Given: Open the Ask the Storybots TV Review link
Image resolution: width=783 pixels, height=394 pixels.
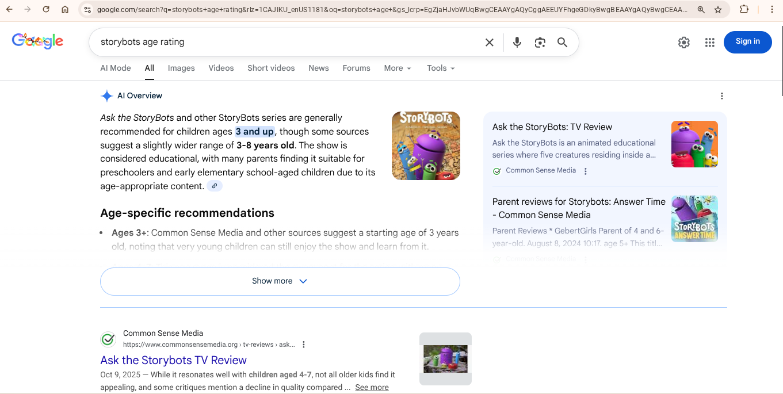Looking at the screenshot, I should pos(173,360).
